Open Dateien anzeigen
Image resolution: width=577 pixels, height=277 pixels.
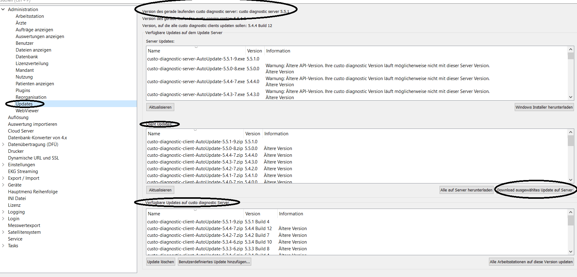click(x=33, y=50)
